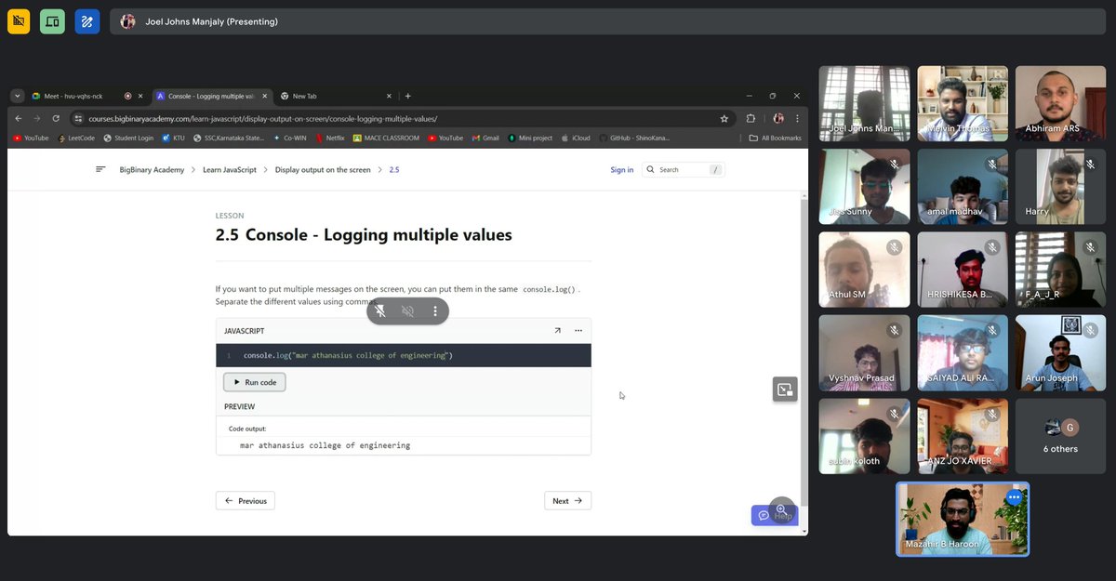Viewport: 1116px width, 581px height.
Task: Open the Mini project bookmark
Action: pyautogui.click(x=530, y=138)
